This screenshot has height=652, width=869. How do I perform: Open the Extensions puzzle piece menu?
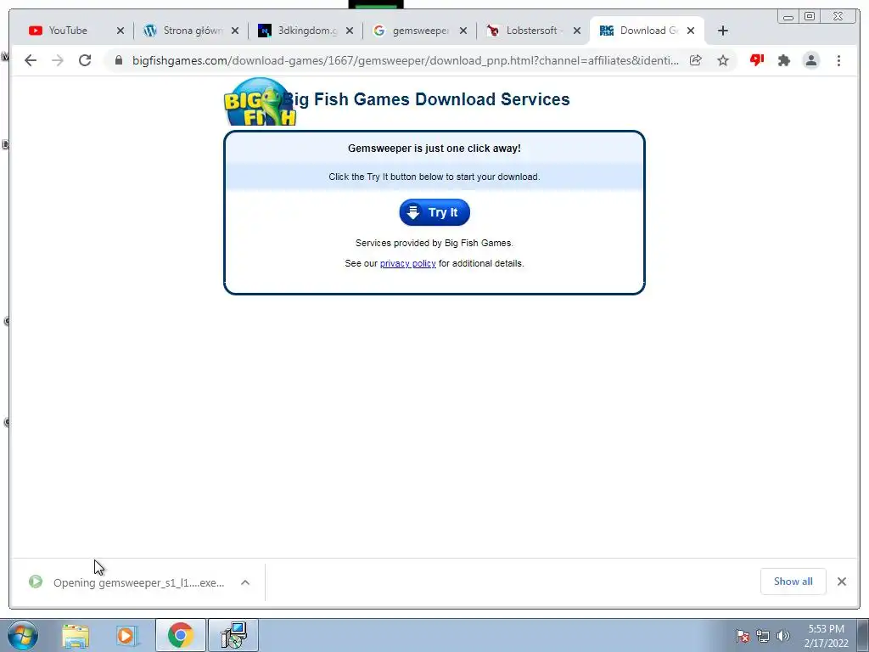pos(783,60)
